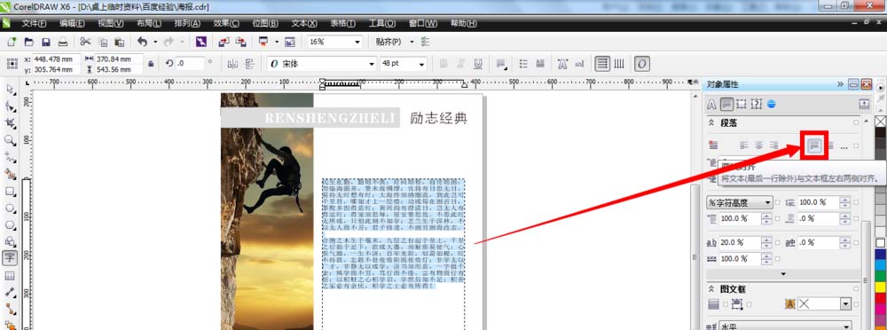Collapse the 图文框 frame section
Screen dimensions: 887x330
[711, 288]
